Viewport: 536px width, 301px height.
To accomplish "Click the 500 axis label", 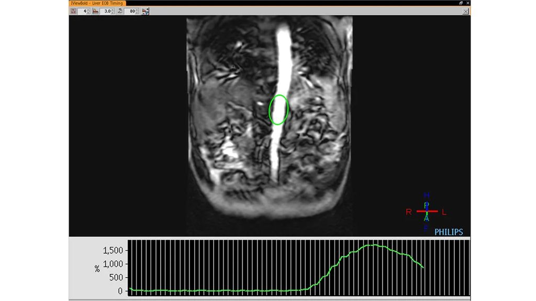I will pyautogui.click(x=116, y=277).
